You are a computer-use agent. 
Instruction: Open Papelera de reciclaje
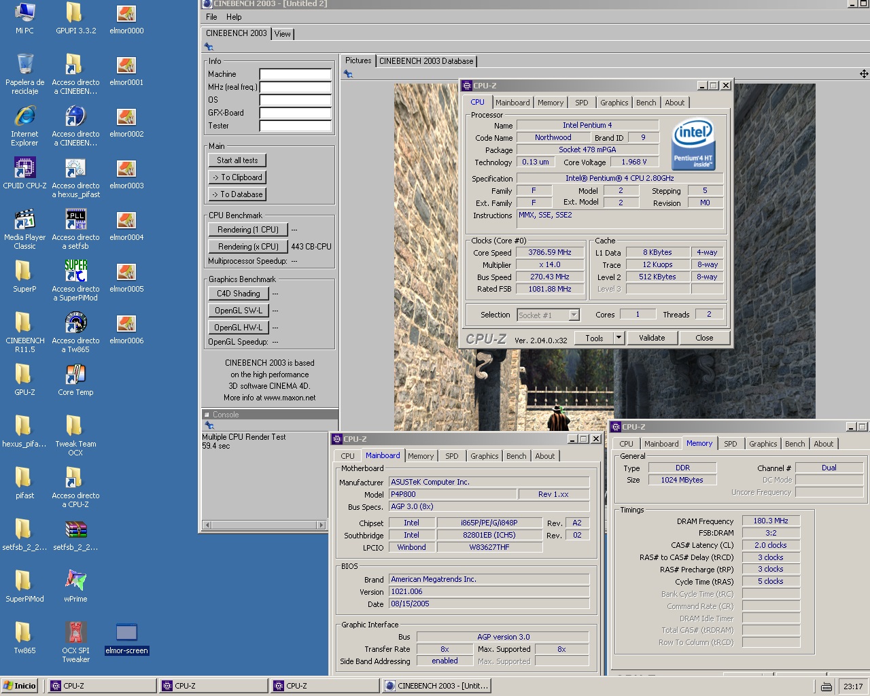pos(24,74)
